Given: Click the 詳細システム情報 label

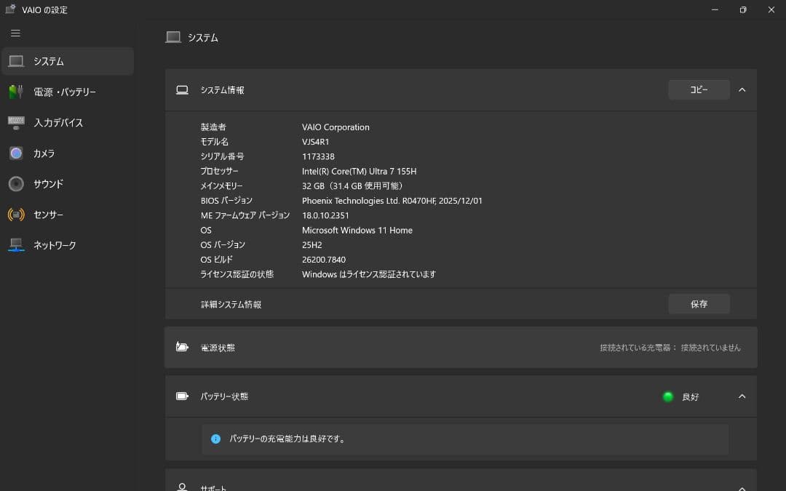Looking at the screenshot, I should (231, 304).
